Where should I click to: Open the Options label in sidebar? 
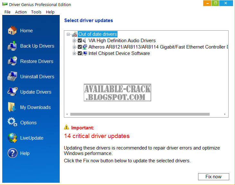28,123
